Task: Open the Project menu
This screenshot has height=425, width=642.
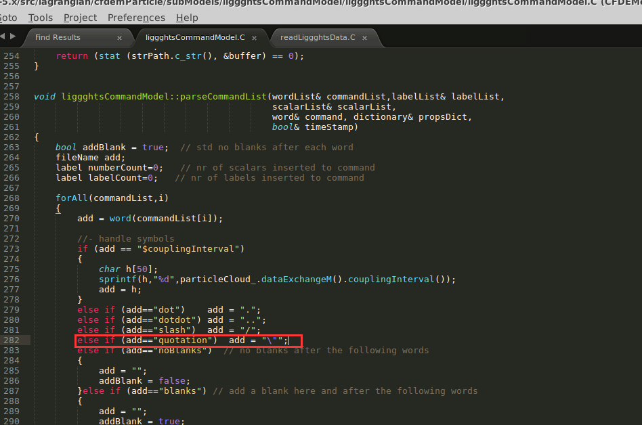Action: coord(80,18)
